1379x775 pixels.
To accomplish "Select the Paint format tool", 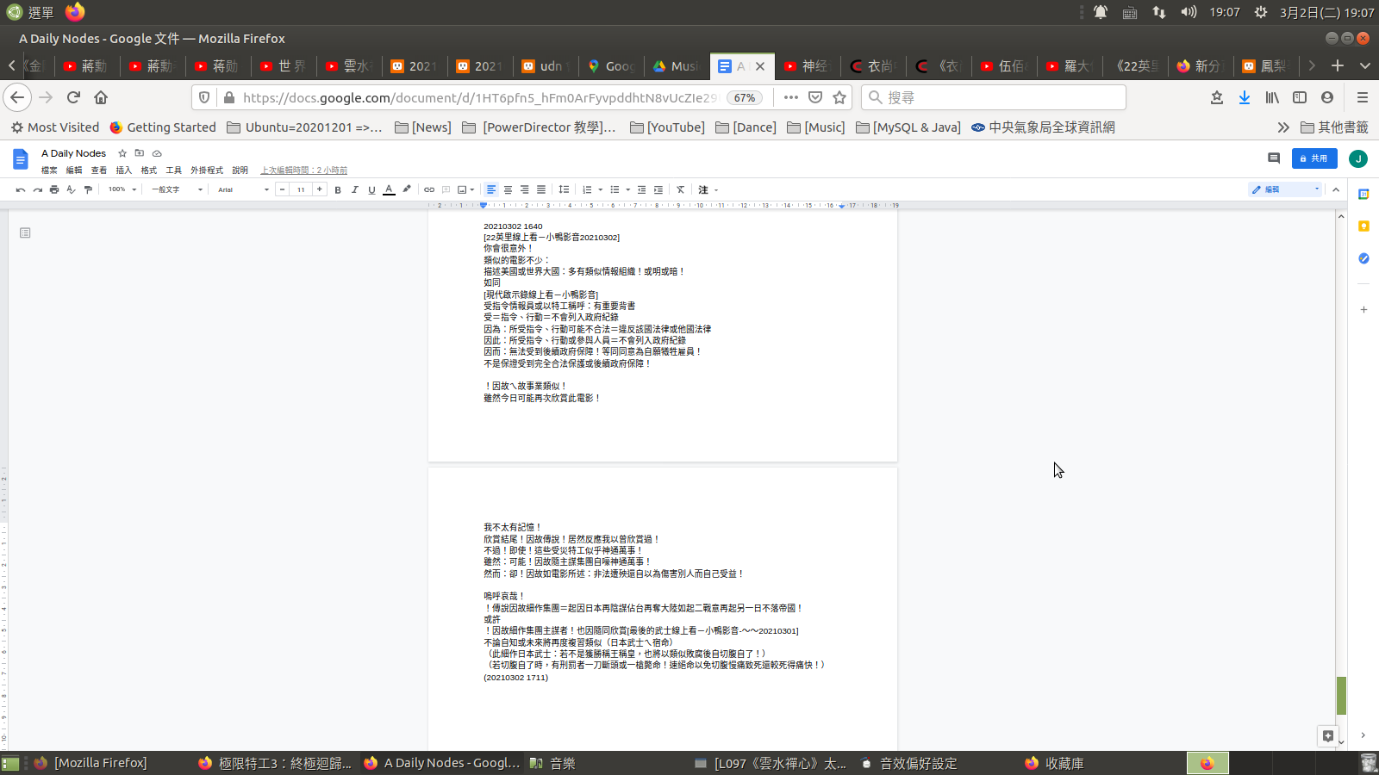I will [x=88, y=189].
